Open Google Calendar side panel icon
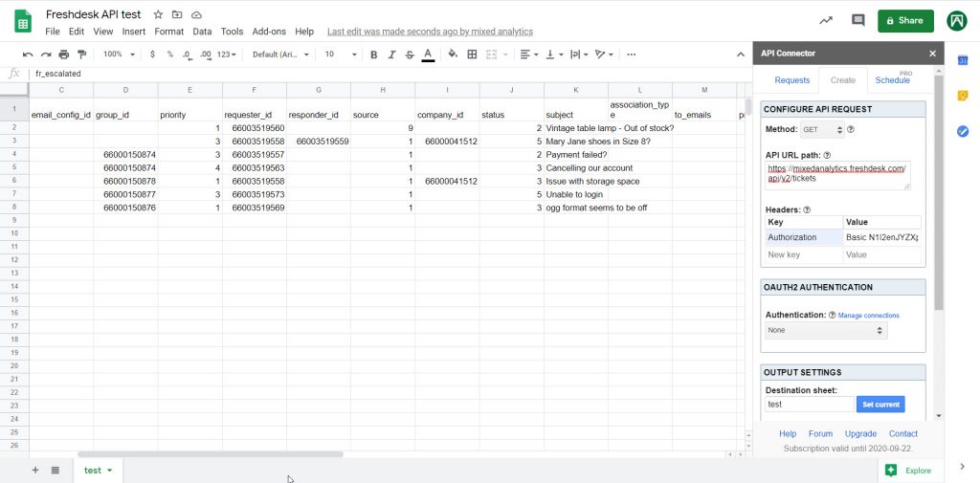This screenshot has width=980, height=483. pyautogui.click(x=963, y=60)
